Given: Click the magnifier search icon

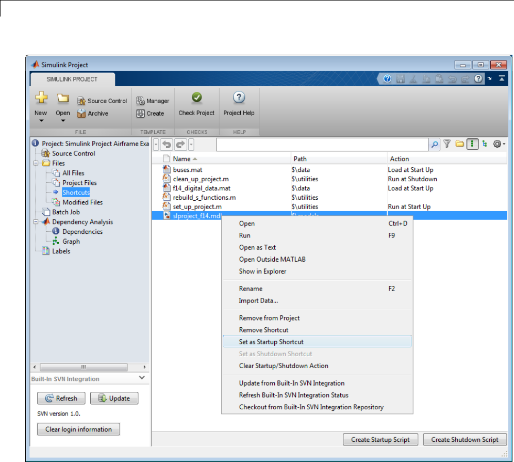Looking at the screenshot, I should (434, 145).
